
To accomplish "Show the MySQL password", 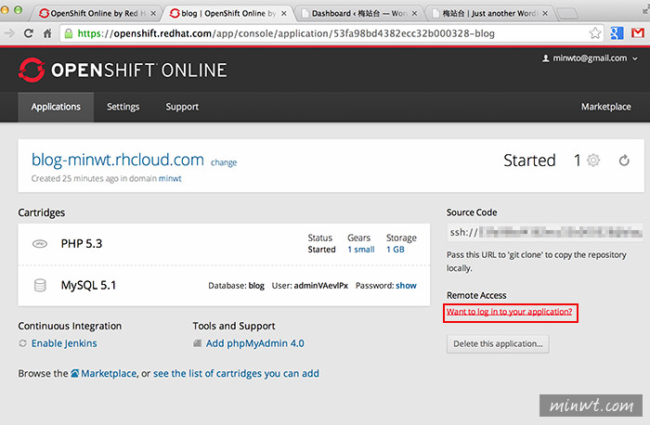I will point(406,286).
